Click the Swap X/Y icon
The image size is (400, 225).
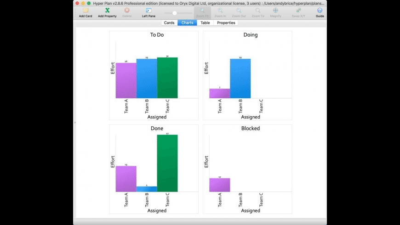point(298,11)
